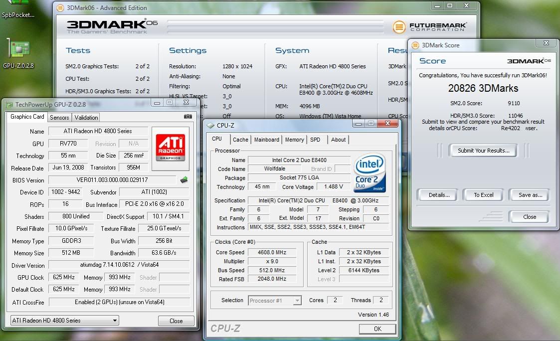Screen dimensions: 560x341
Task: Click the Device ID value 1002 - 9442
Action: coord(66,192)
